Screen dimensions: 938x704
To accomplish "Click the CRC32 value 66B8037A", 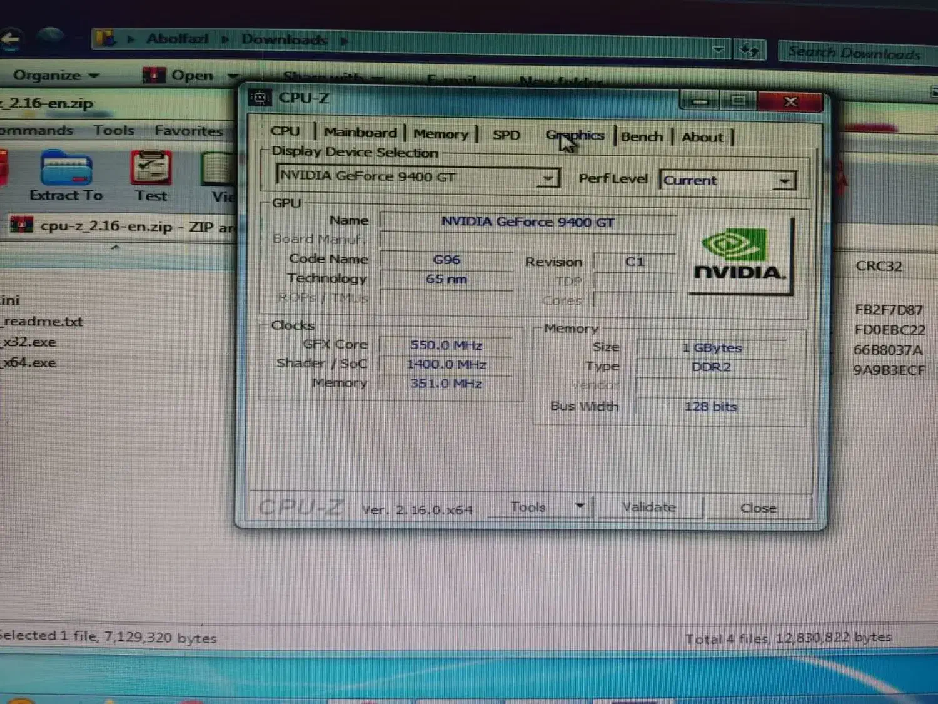I will [888, 350].
